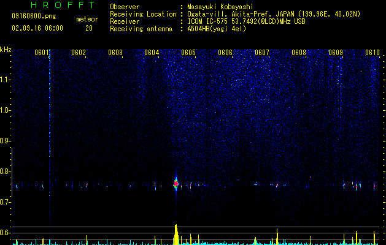The image size is (386, 245).
Task: Click the strong red meteor echo near 0604
Action: [176, 184]
